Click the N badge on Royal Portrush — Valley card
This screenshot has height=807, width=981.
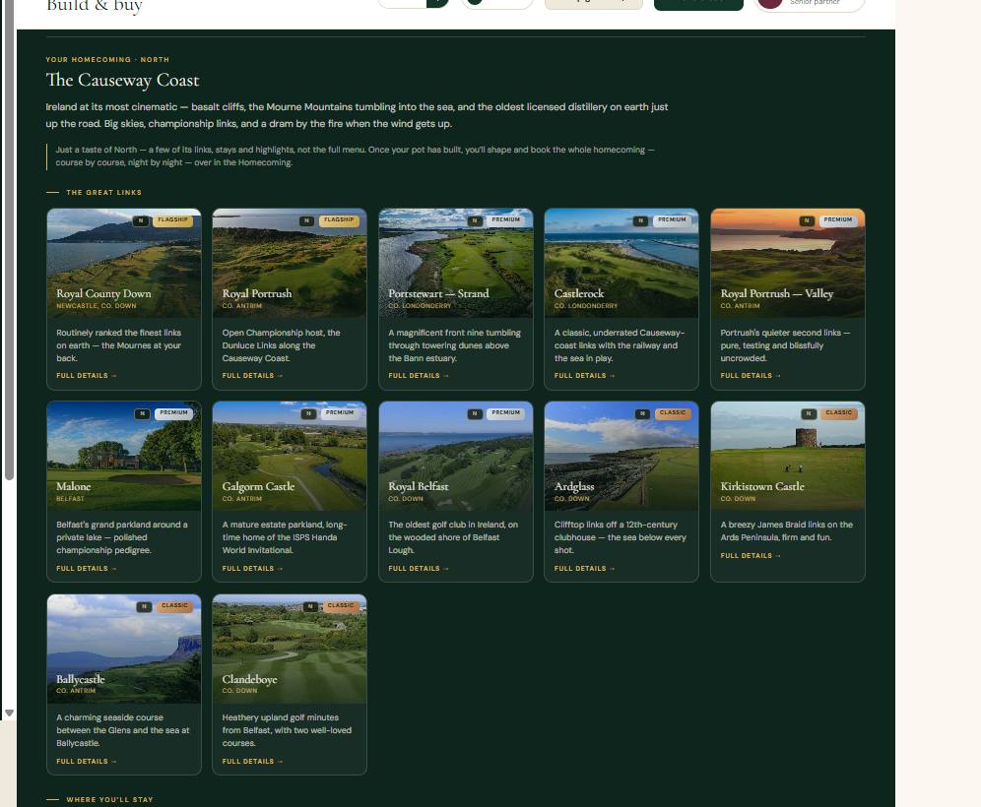pos(807,220)
